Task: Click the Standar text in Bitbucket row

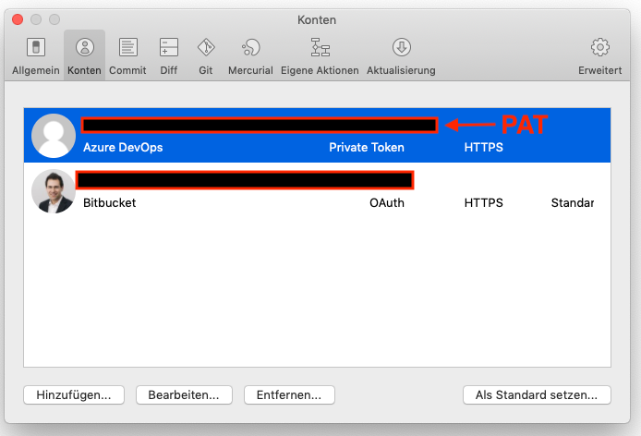Action: click(573, 203)
